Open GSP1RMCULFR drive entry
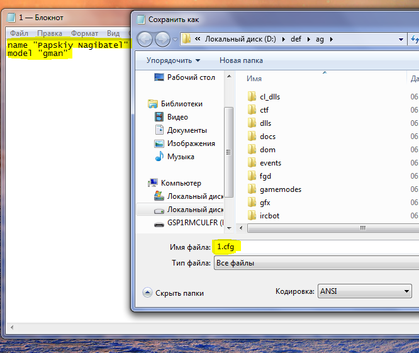This screenshot has width=419, height=353. [x=195, y=223]
